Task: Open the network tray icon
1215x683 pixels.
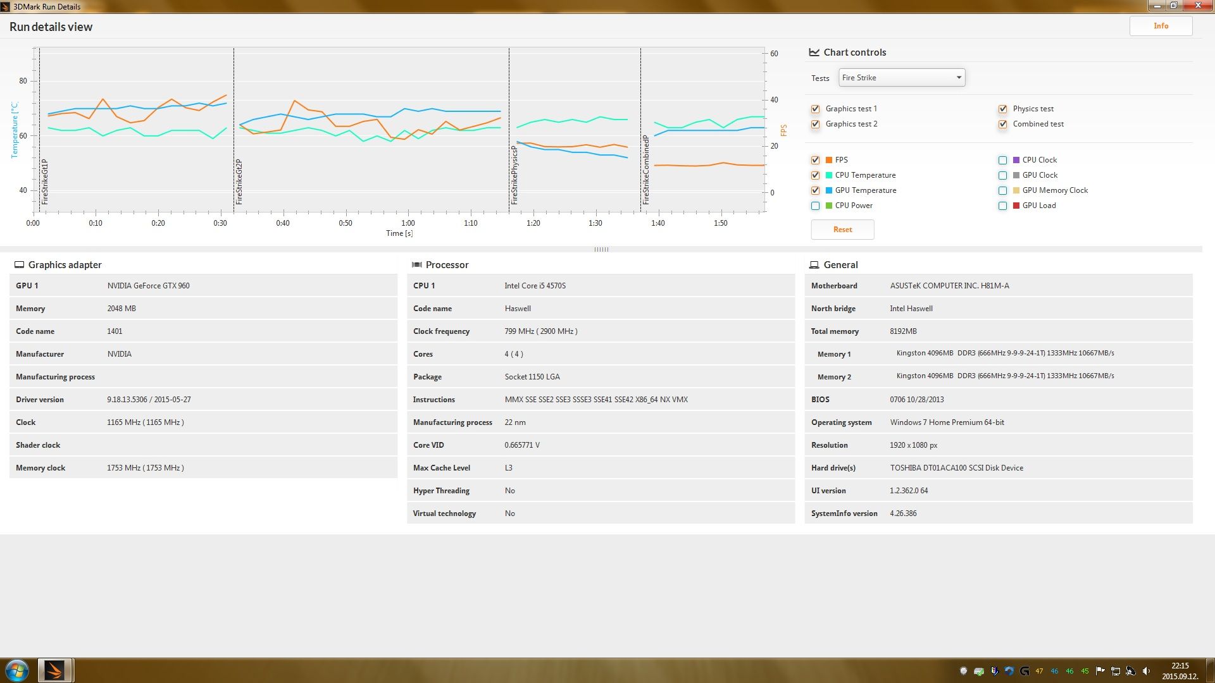Action: coord(1115,671)
